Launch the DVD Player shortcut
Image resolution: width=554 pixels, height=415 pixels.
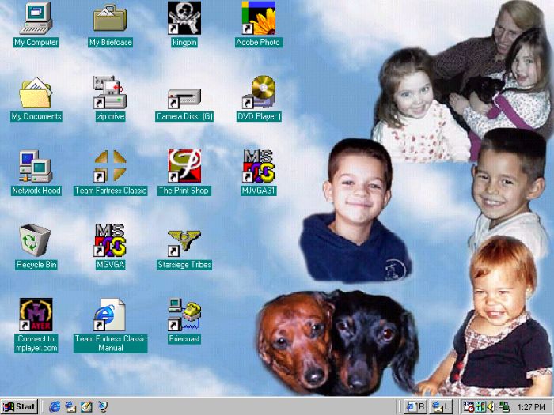258,93
